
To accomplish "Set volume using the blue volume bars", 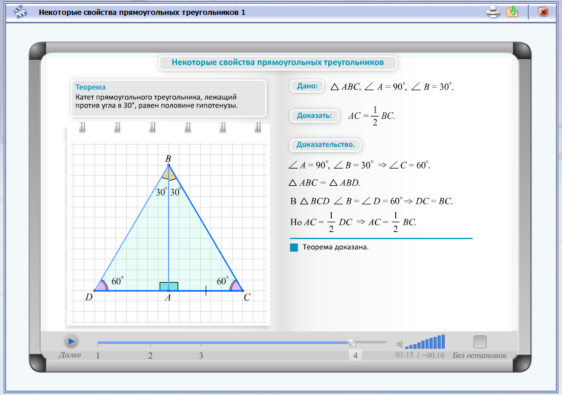I will click(425, 342).
